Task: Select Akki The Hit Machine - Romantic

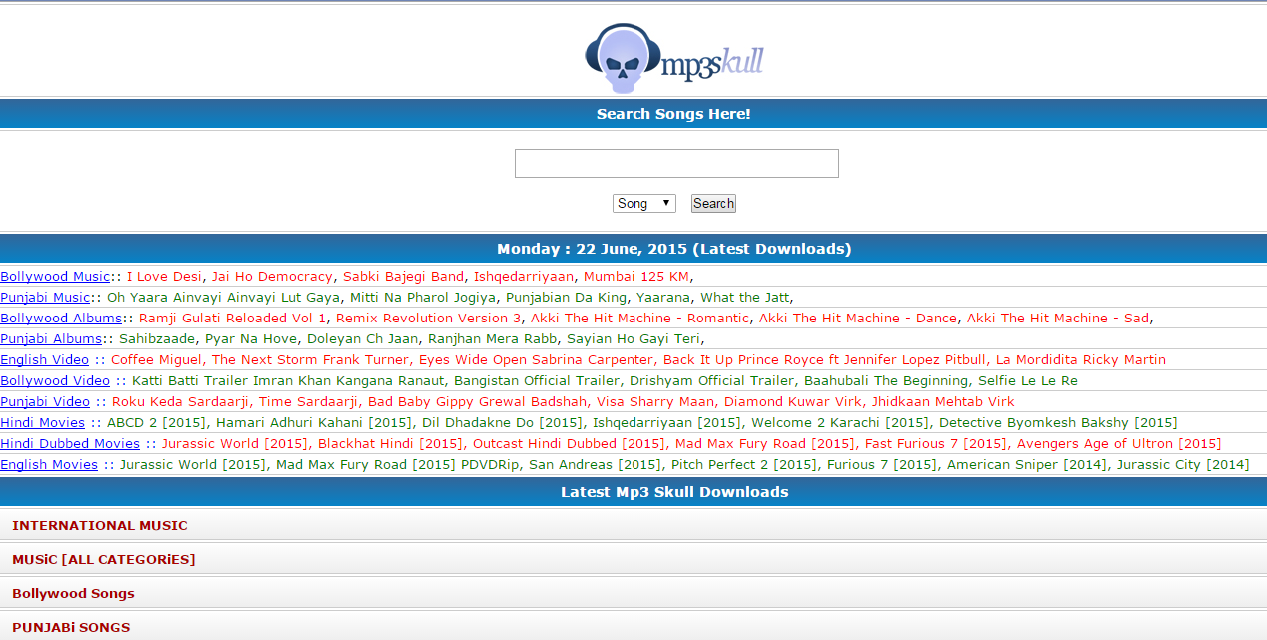Action: 639,318
